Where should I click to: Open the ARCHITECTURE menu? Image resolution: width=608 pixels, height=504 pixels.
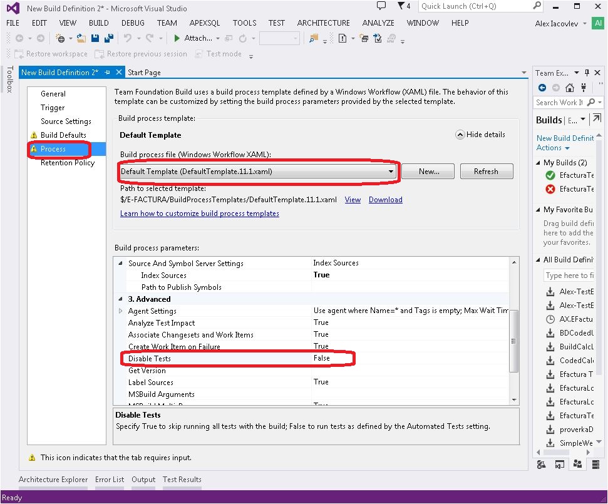click(323, 23)
